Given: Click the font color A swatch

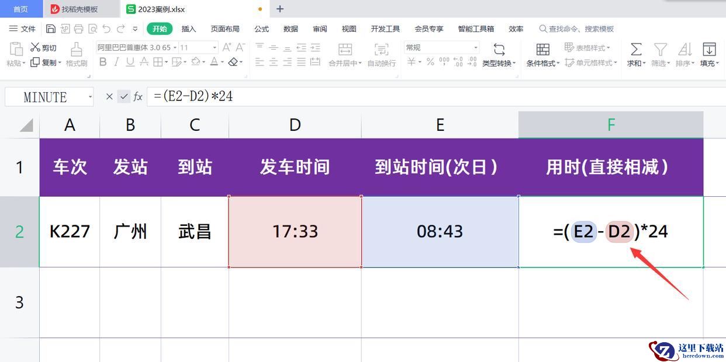Looking at the screenshot, I should point(213,62).
